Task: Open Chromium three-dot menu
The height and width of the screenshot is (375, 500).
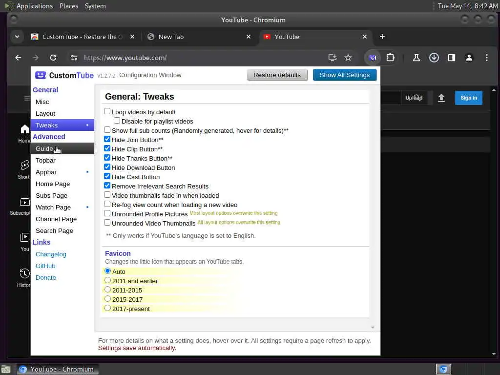Action: tap(486, 58)
